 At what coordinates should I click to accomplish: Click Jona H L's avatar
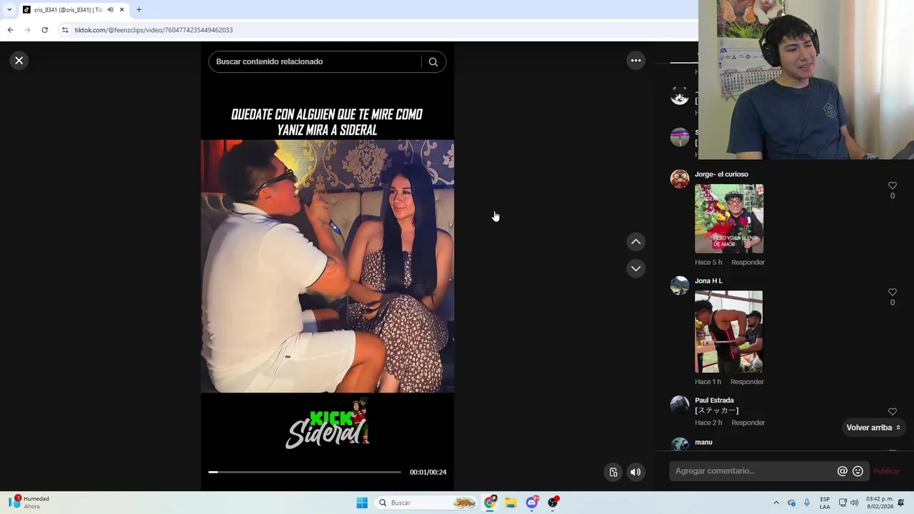[x=679, y=286]
